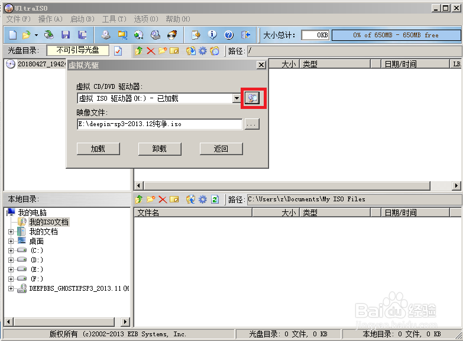Open the 操作(A) menu
Image resolution: width=463 pixels, height=341 pixels.
(50, 19)
